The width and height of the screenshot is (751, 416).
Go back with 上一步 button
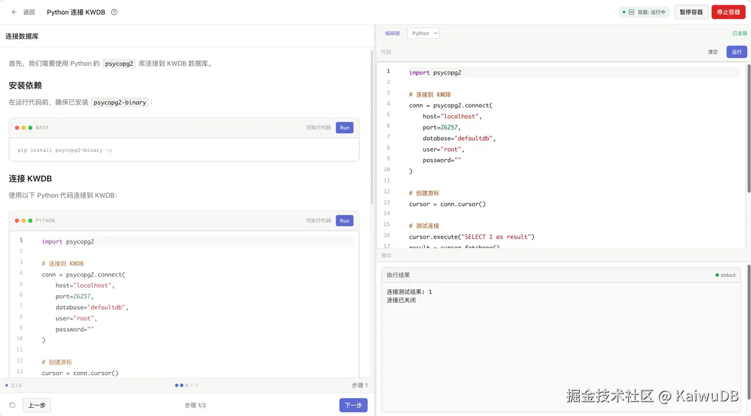point(37,405)
